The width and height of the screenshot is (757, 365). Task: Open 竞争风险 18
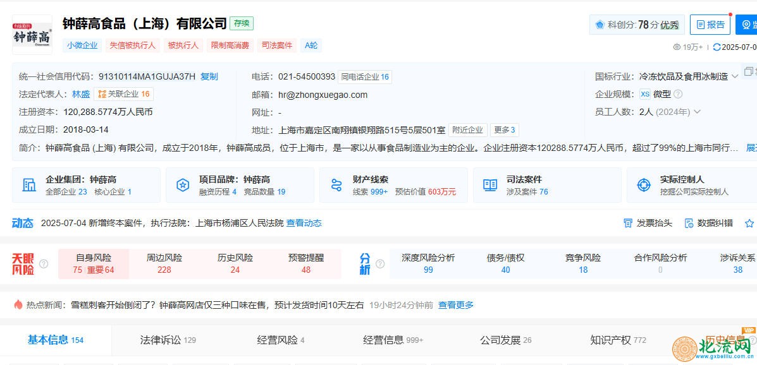point(583,264)
